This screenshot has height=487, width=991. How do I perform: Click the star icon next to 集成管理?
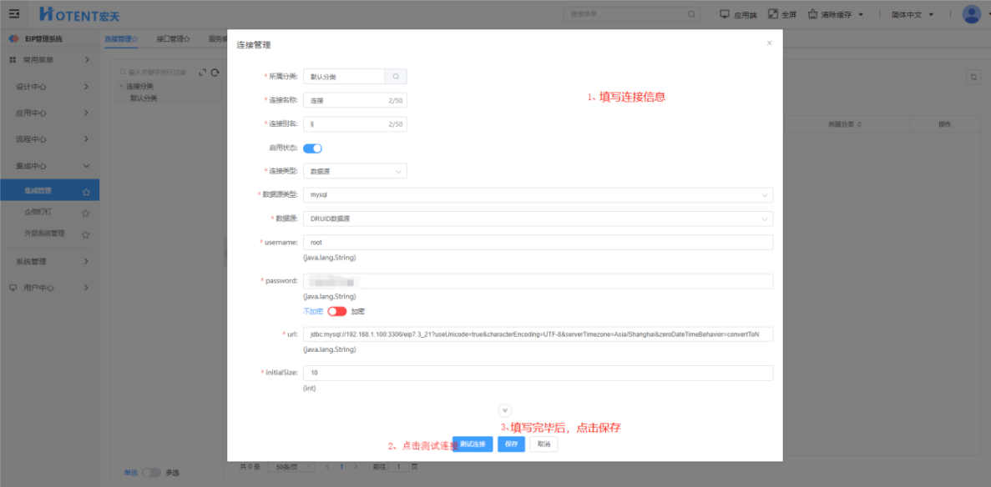tap(86, 192)
